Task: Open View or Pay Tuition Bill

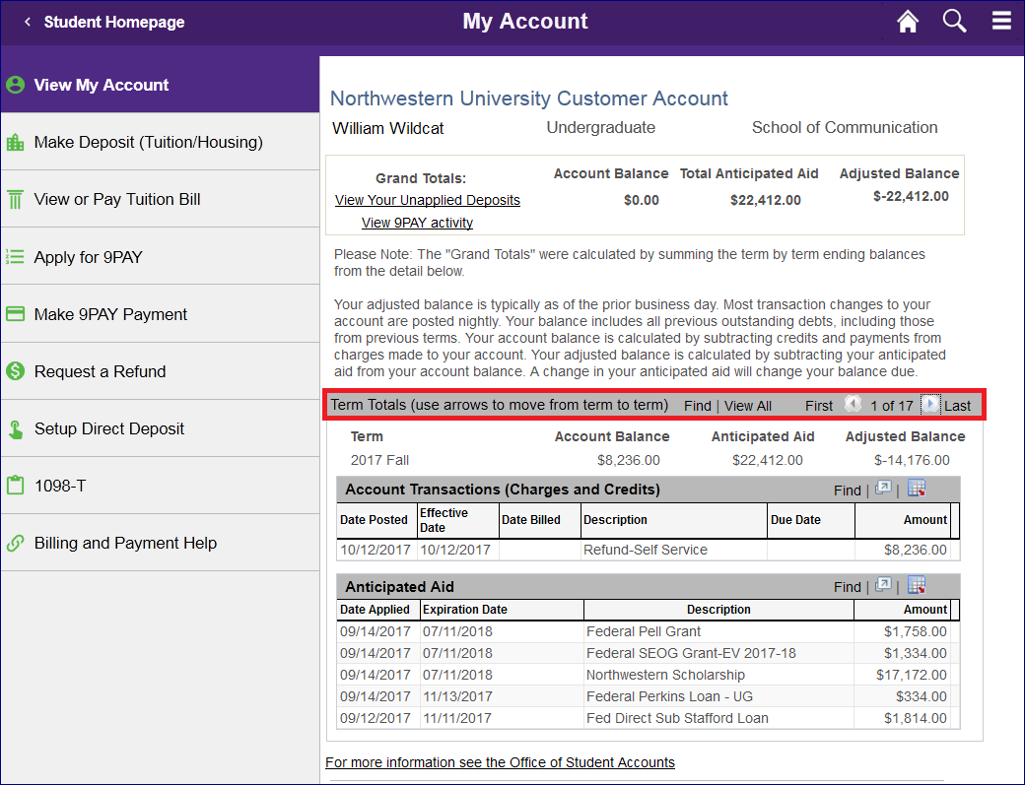Action: coord(160,199)
